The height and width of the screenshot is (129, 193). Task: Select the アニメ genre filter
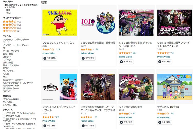coord(6,42)
